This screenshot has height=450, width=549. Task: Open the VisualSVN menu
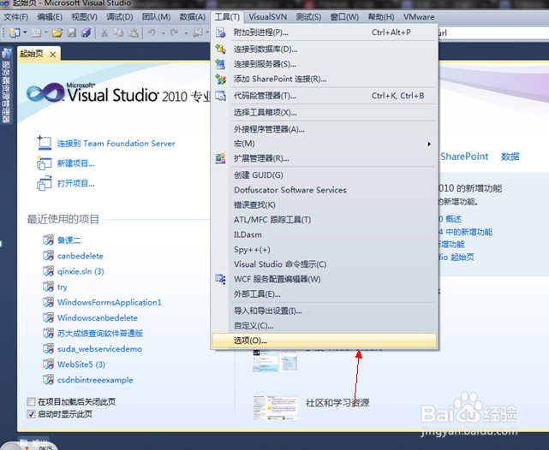tap(267, 17)
